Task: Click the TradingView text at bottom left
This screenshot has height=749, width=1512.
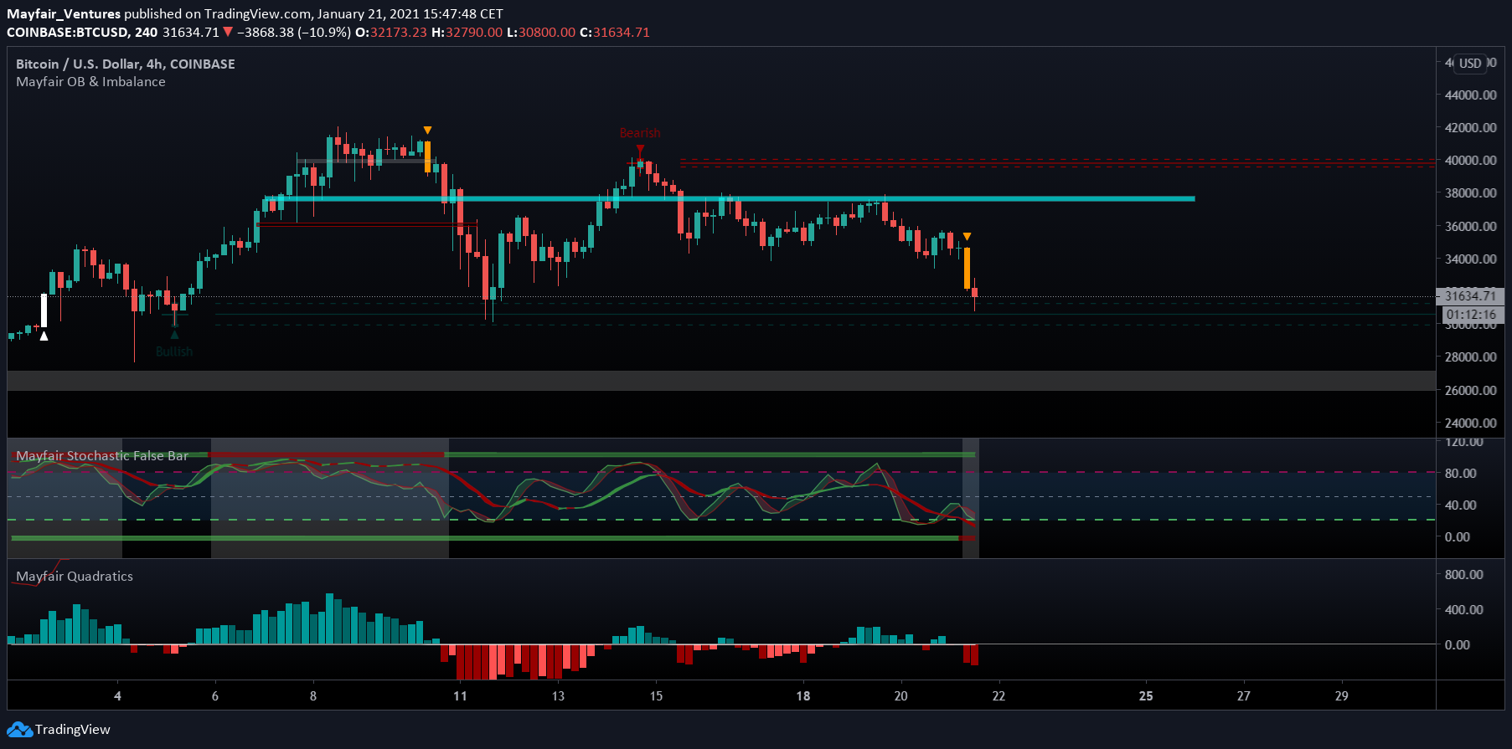Action: [x=73, y=730]
